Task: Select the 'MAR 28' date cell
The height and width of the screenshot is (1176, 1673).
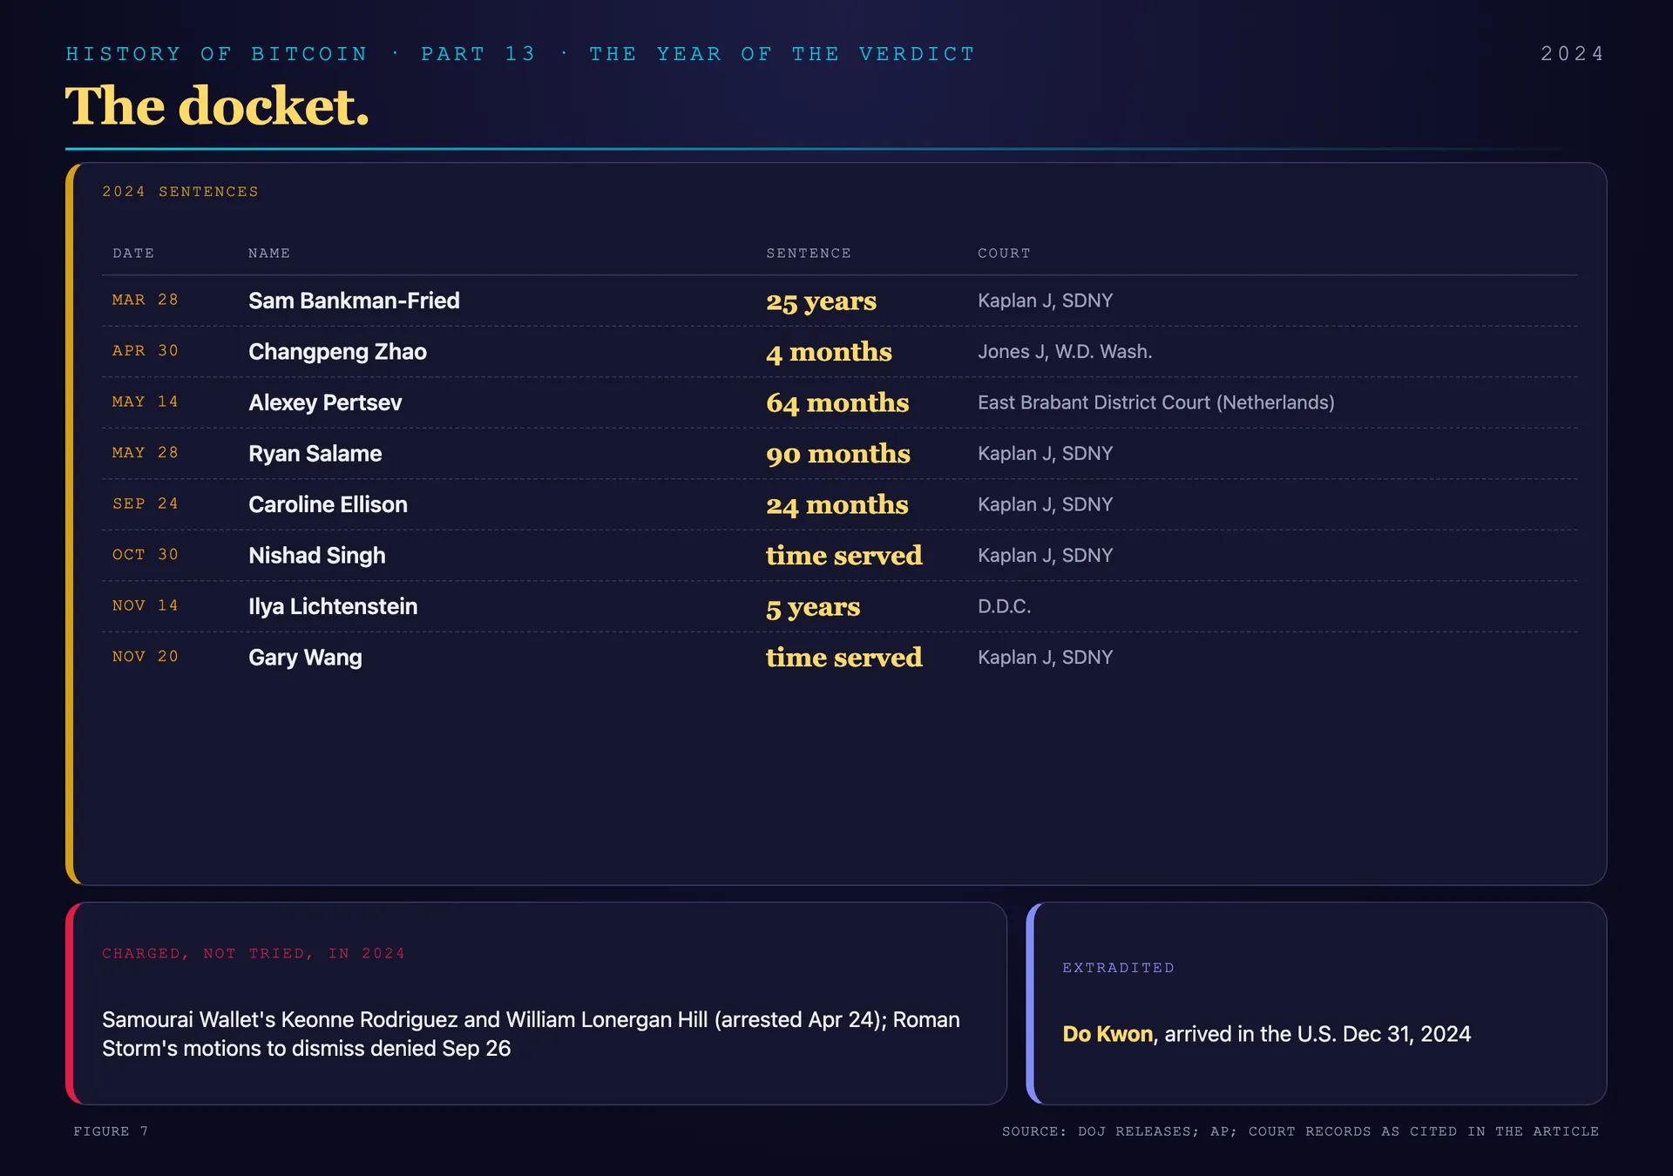Action: coord(146,300)
